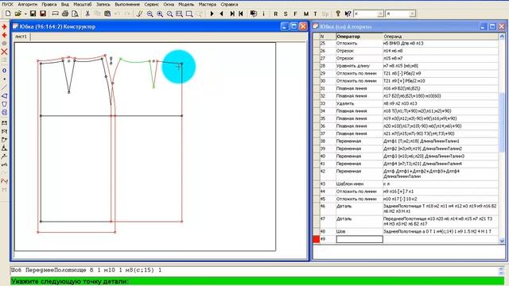Select row 48 'Шов' operator

pos(359,231)
